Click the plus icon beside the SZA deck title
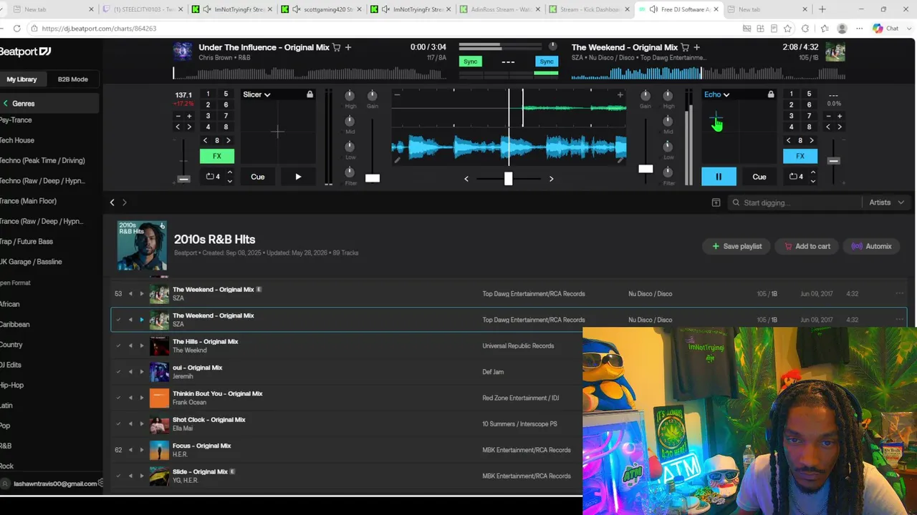The width and height of the screenshot is (917, 515). tap(696, 47)
